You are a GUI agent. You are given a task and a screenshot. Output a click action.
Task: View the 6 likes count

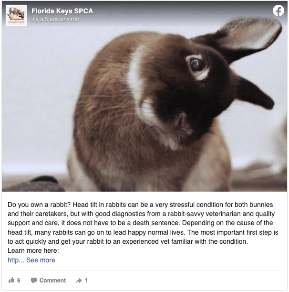pos(19,280)
